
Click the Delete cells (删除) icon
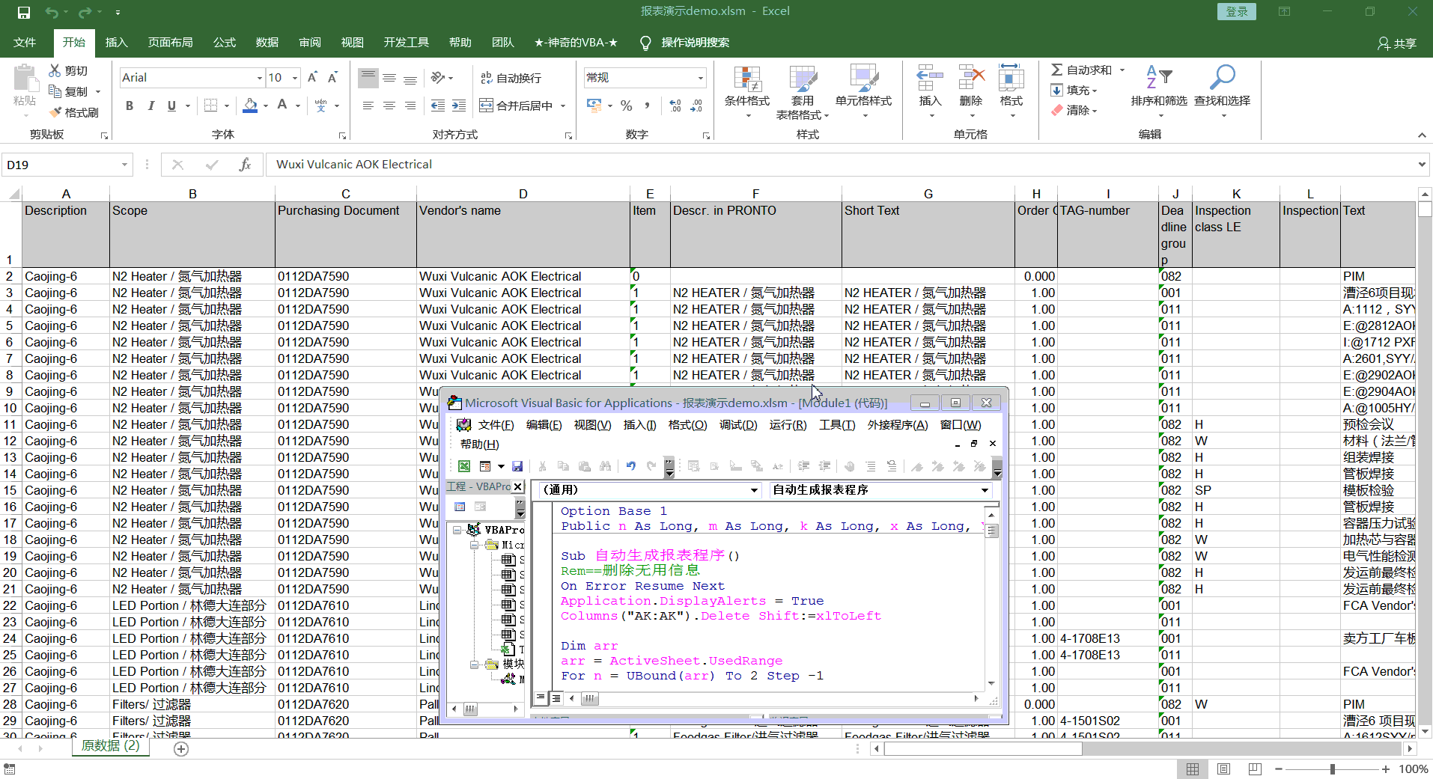[971, 79]
